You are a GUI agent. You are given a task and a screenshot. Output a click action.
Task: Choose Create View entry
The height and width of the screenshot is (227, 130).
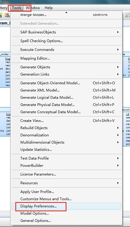tap(66, 121)
